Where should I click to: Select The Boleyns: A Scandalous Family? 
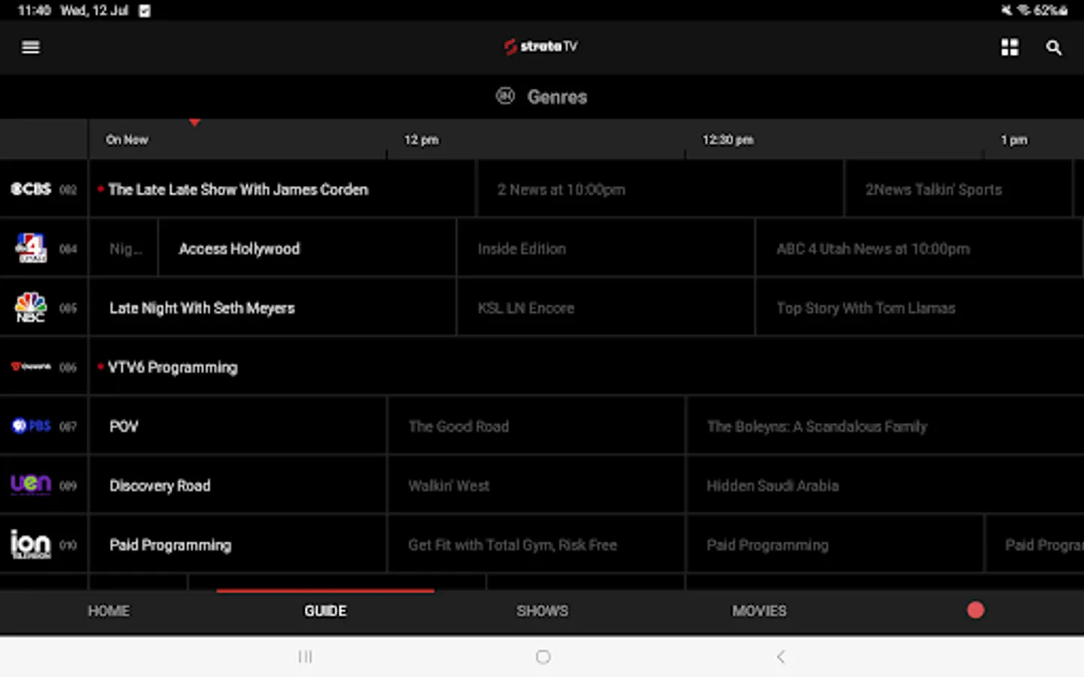click(x=885, y=426)
